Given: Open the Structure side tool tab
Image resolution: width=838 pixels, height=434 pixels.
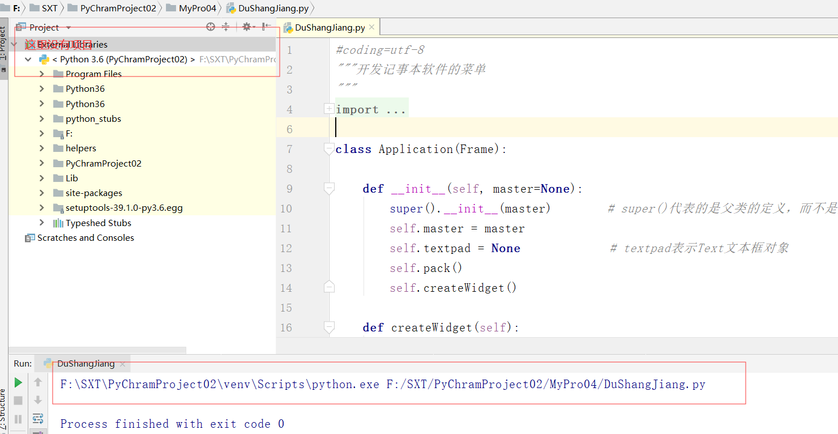Looking at the screenshot, I should (4, 409).
